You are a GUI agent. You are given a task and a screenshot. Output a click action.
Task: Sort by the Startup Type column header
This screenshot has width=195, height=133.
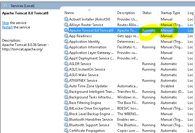coord(170,13)
